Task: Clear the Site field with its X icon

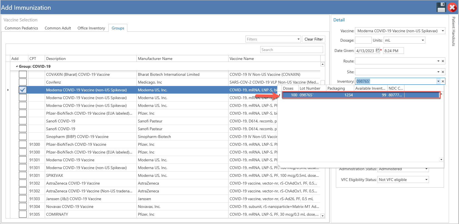Action: pos(443,72)
